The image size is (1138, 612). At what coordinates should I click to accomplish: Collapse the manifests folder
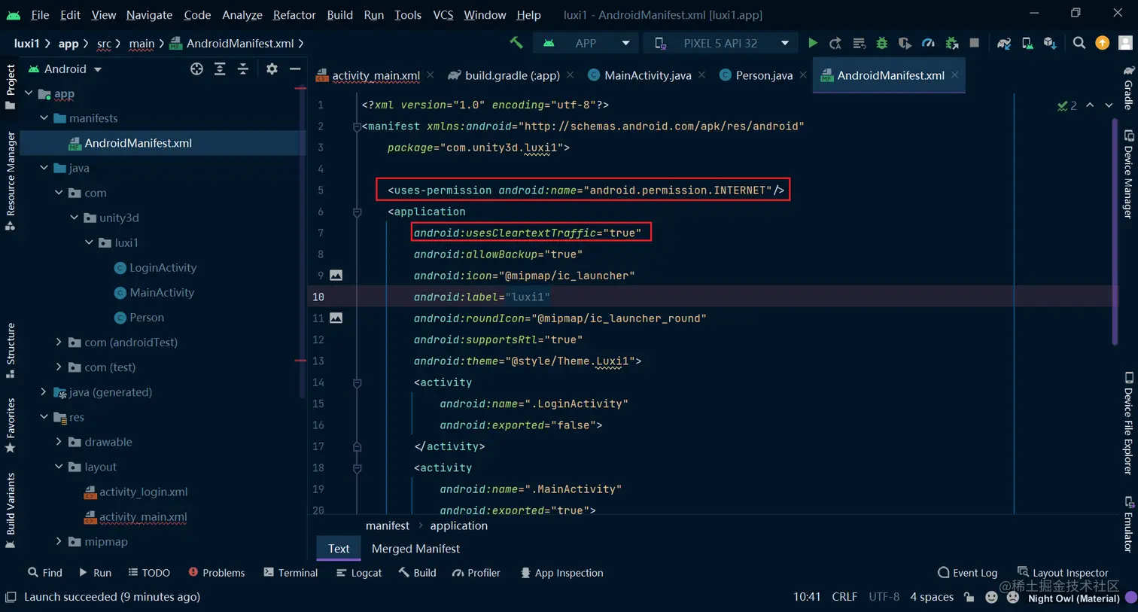tap(44, 118)
